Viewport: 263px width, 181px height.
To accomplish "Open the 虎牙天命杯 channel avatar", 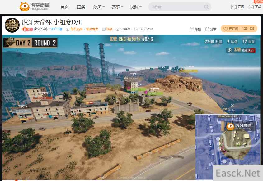I will tap(12, 25).
